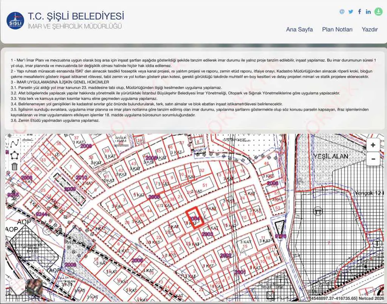This screenshot has height=304, width=387.
Task: Switch to the light plan basemap thumbnail
Action: point(17,287)
